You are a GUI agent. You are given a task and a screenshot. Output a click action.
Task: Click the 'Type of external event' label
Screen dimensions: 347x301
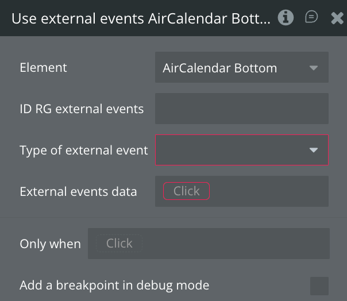(x=84, y=150)
